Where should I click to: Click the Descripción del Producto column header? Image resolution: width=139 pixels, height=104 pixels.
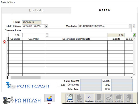(x=76, y=39)
